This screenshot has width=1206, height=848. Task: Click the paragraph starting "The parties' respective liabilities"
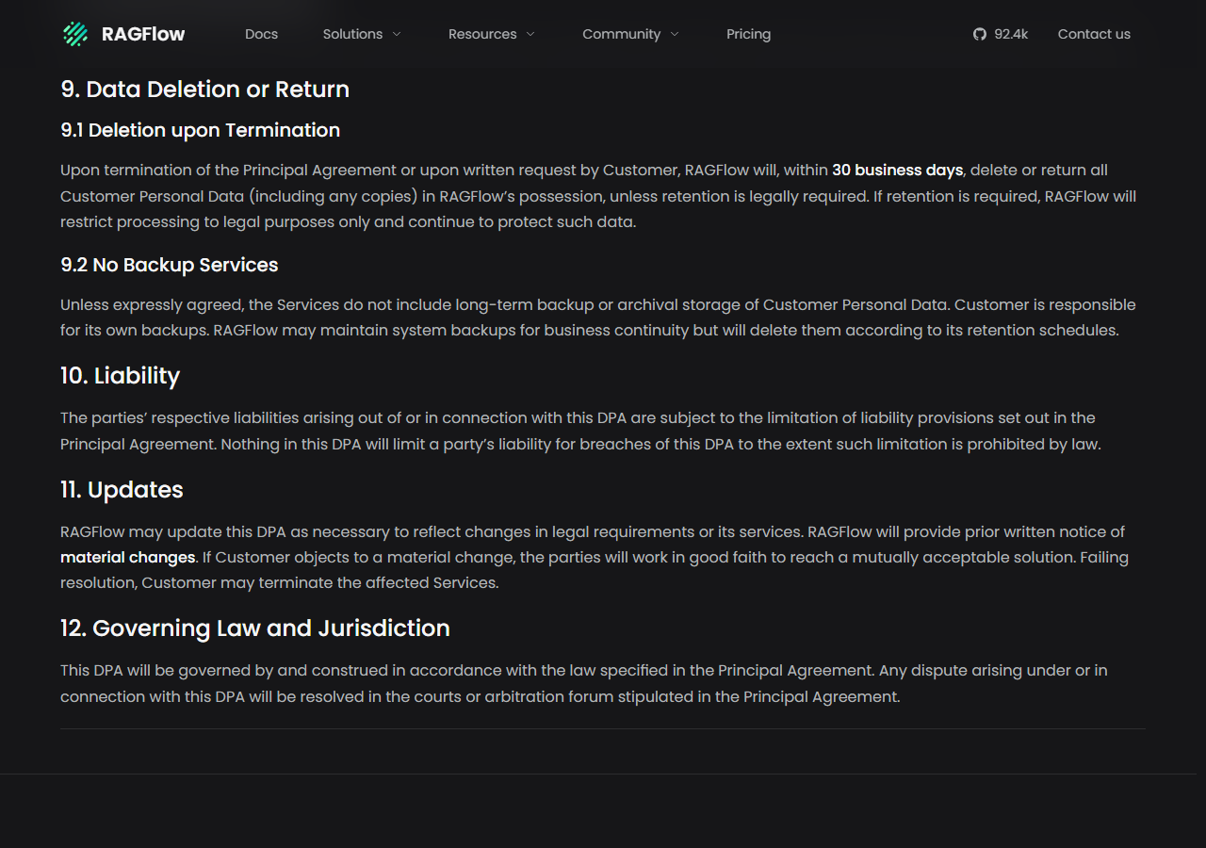pos(580,431)
